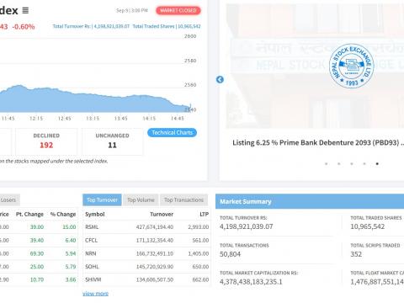Go to previous slide with arrow icon

[x=220, y=80]
